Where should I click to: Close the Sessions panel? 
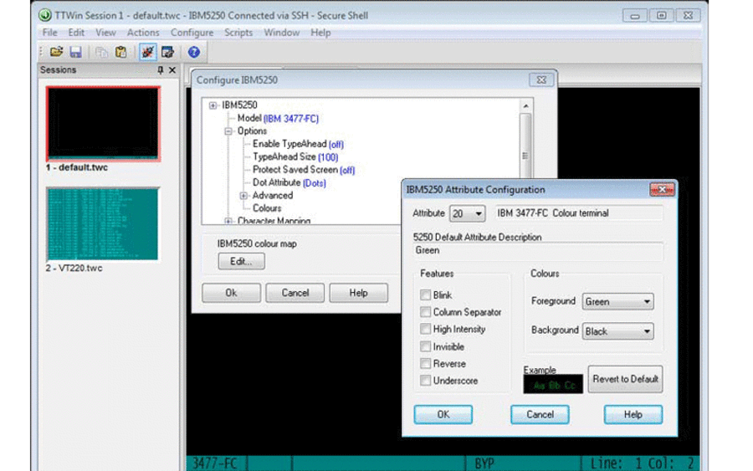point(172,70)
